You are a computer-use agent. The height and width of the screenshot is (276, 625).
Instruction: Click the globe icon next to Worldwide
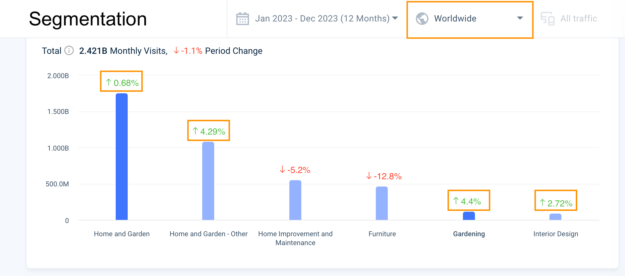pyautogui.click(x=422, y=19)
